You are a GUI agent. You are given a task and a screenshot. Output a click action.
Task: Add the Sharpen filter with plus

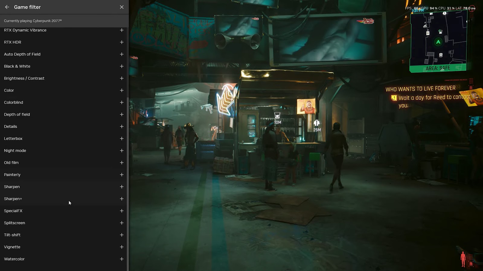122,187
